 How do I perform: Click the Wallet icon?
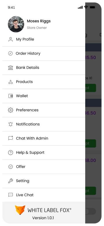[x=10, y=96]
